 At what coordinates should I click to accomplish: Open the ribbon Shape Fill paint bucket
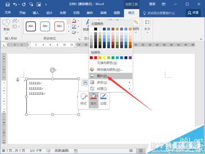point(74,21)
